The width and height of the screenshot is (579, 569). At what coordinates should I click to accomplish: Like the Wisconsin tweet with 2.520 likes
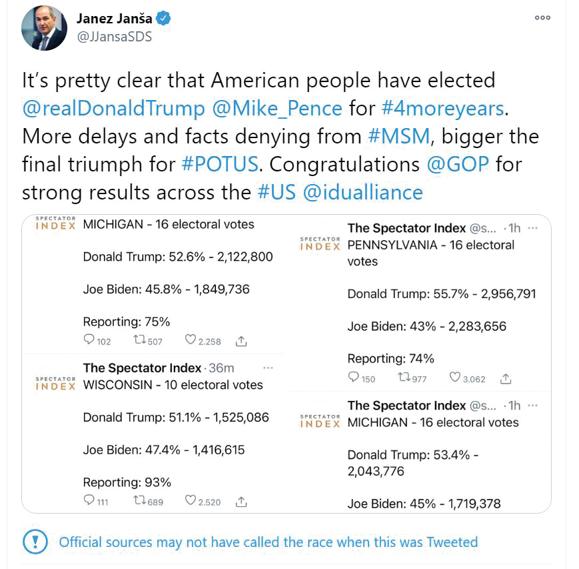coord(191,501)
